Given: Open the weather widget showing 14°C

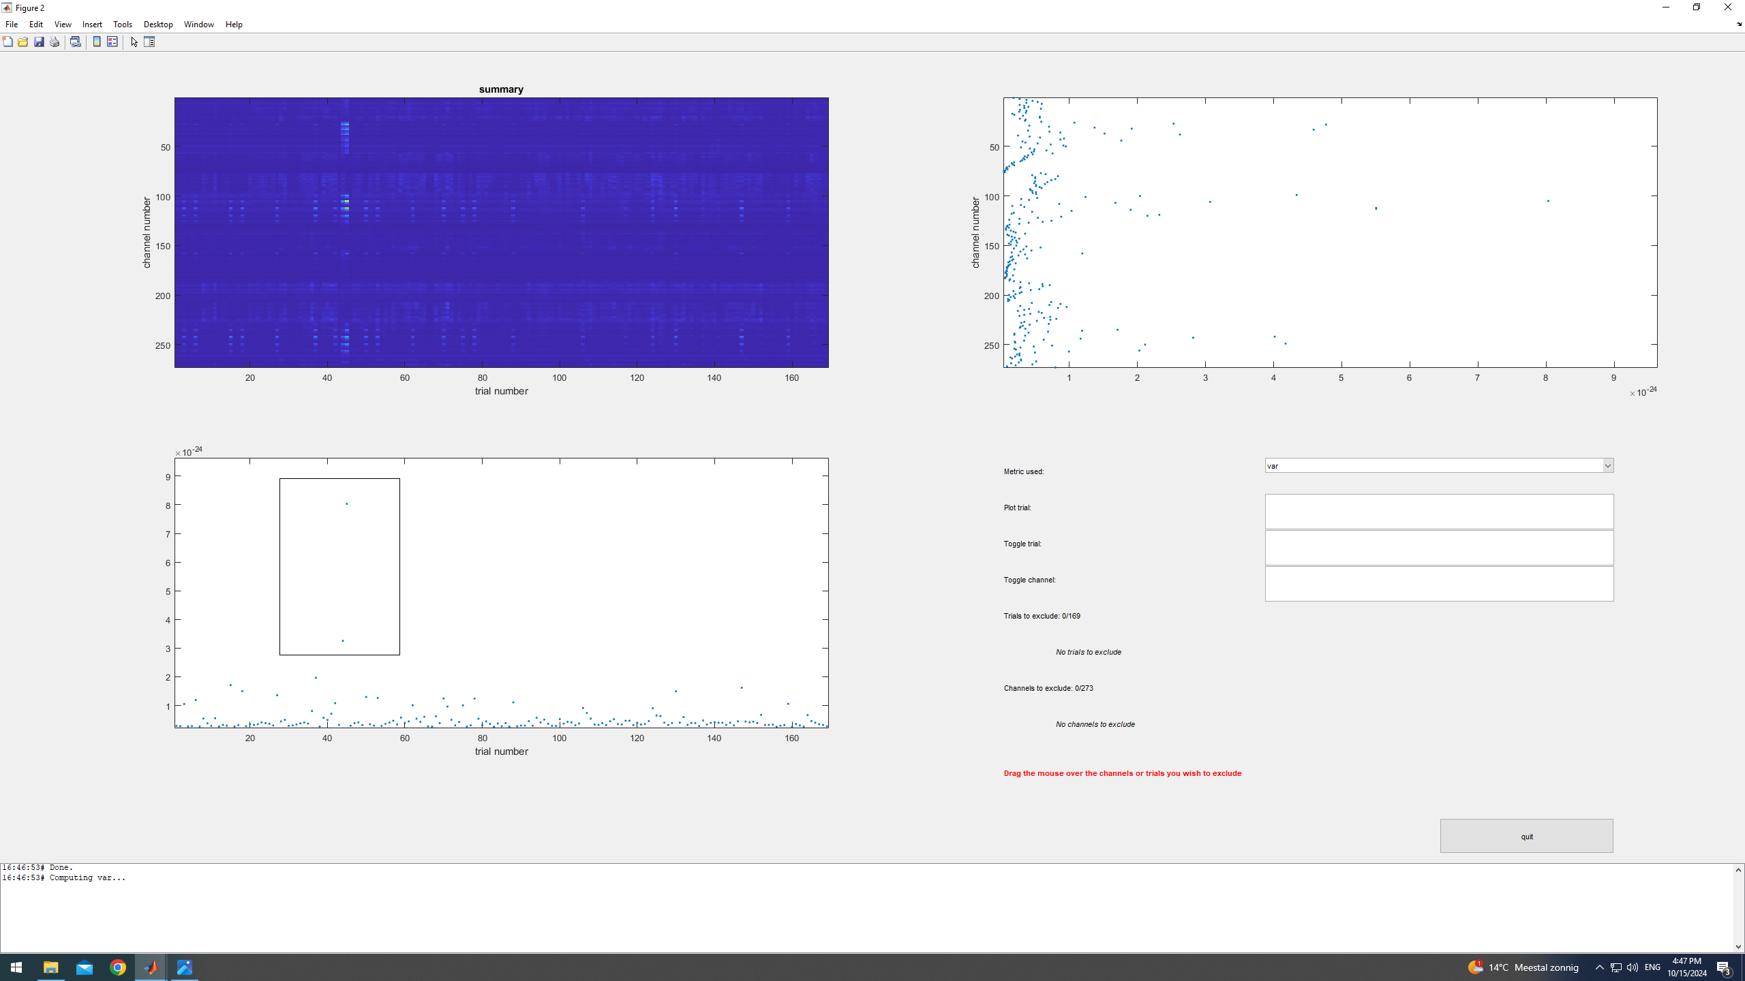Looking at the screenshot, I should (1524, 967).
